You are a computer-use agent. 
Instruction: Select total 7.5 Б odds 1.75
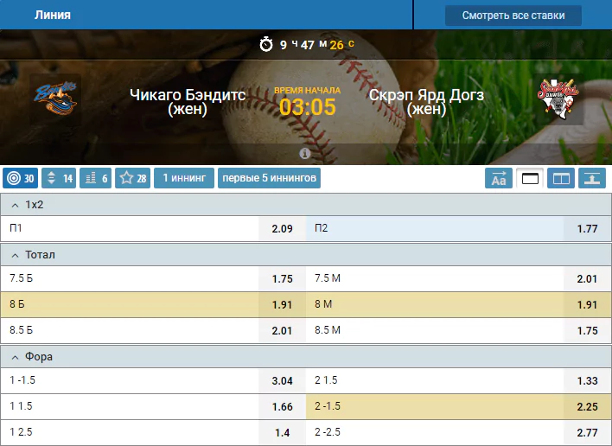point(153,279)
